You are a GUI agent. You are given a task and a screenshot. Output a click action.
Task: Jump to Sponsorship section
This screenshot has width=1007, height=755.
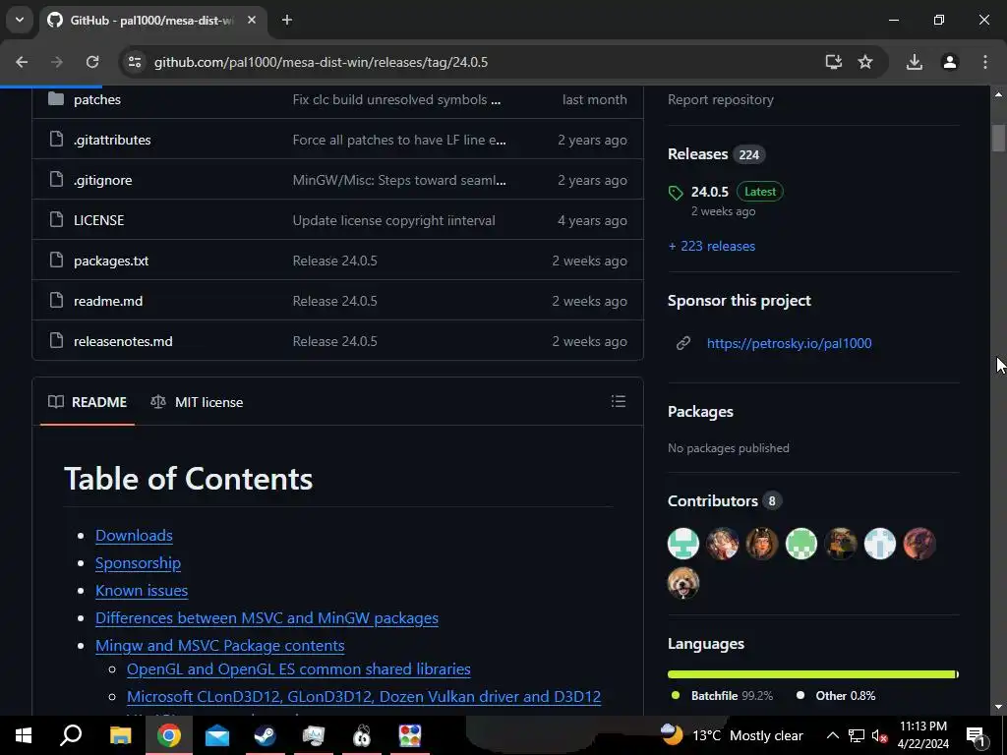click(x=138, y=563)
